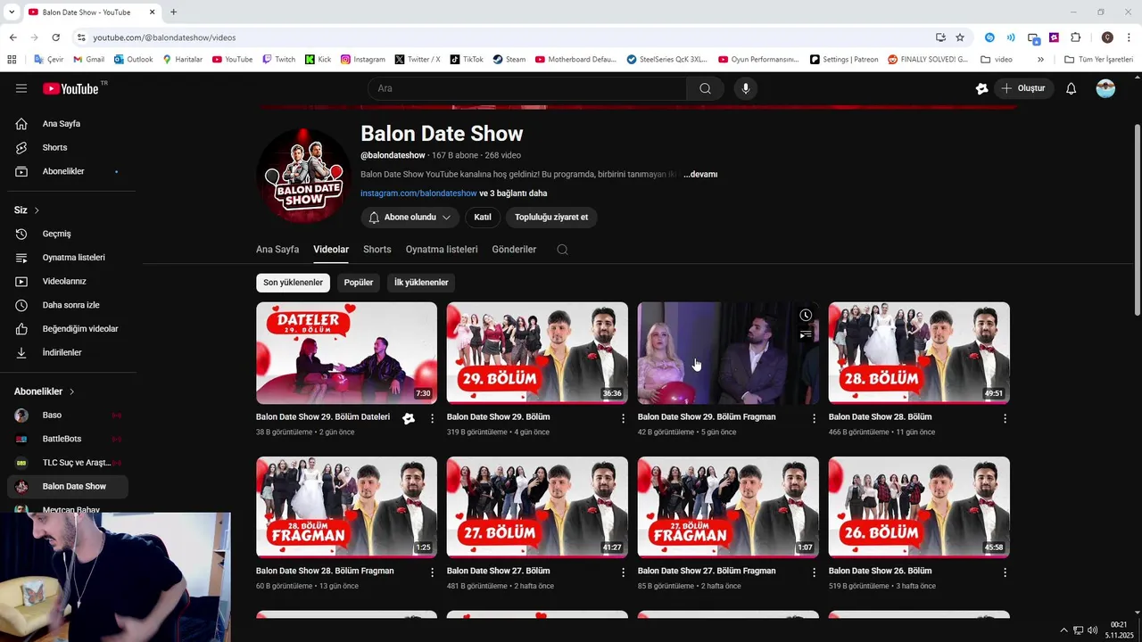
Task: Add 29. Bölüm Fragman to queue
Action: point(806,334)
